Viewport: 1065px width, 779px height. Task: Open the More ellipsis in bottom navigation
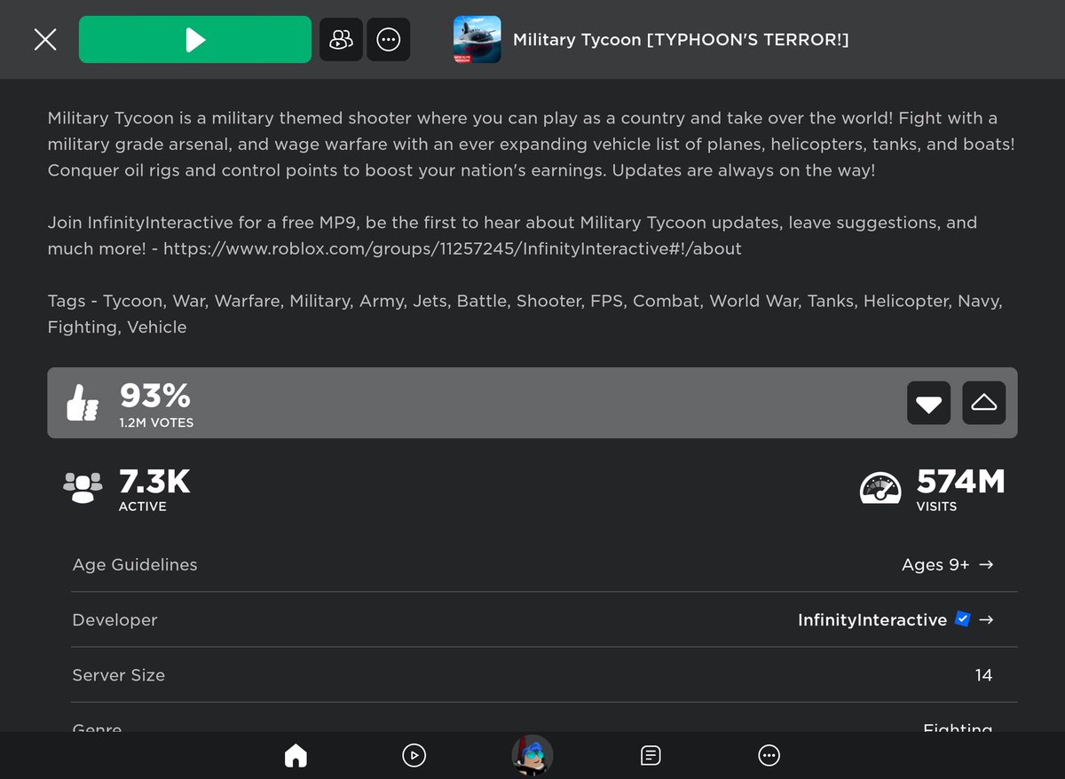pyautogui.click(x=769, y=755)
